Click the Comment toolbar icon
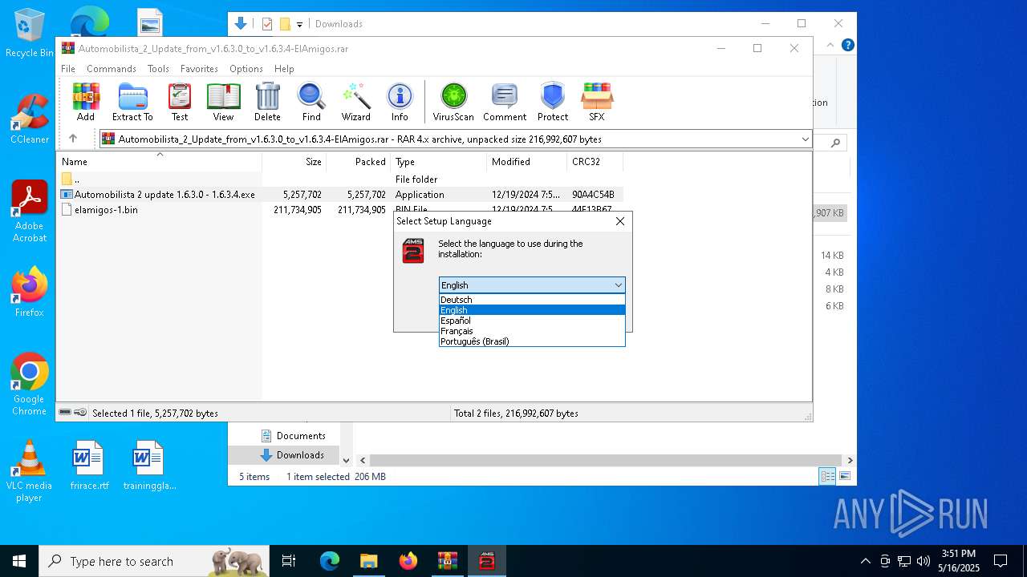 [505, 102]
